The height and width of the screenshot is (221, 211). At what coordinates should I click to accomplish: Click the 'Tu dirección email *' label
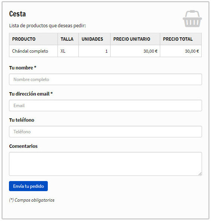31,94
